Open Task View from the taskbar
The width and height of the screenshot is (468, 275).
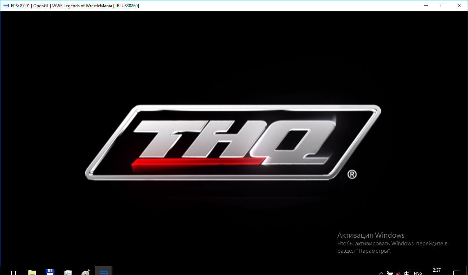click(14, 273)
